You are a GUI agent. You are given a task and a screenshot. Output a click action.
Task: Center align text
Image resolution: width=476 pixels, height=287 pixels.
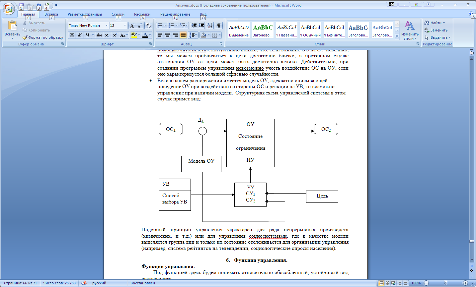click(x=168, y=35)
